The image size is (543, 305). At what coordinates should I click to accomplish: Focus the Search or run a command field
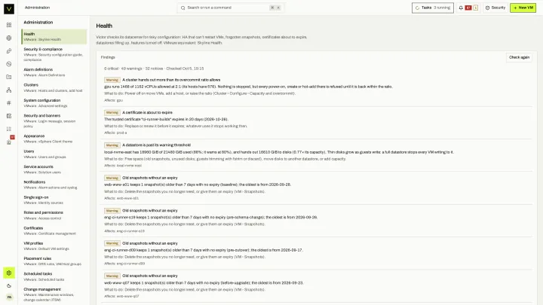(x=231, y=8)
